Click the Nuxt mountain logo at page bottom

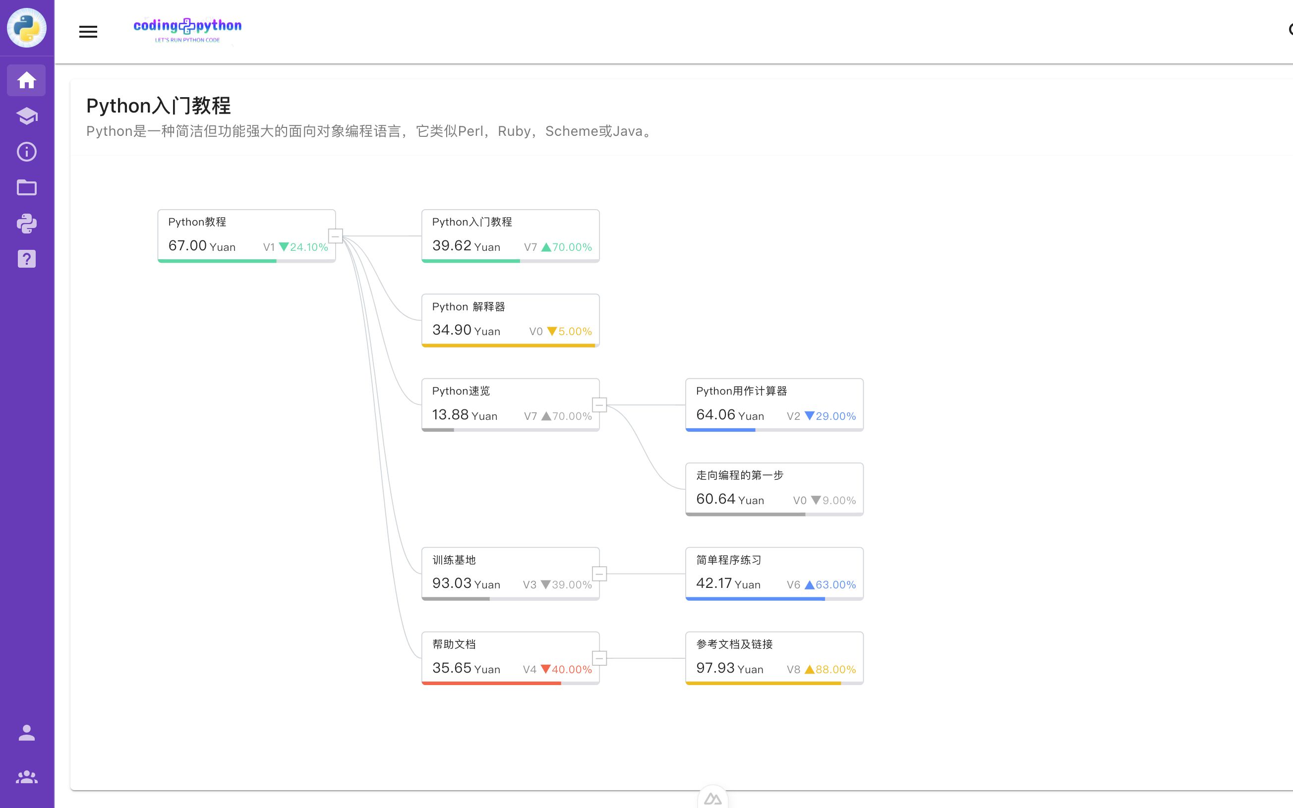[713, 799]
